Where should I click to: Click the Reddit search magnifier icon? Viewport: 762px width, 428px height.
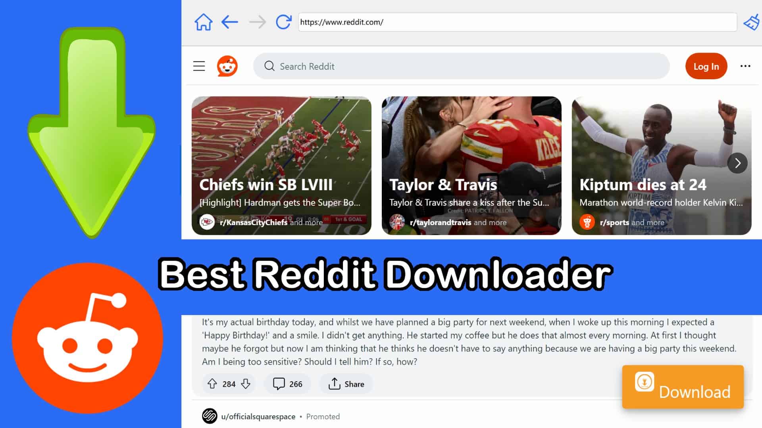(x=270, y=66)
